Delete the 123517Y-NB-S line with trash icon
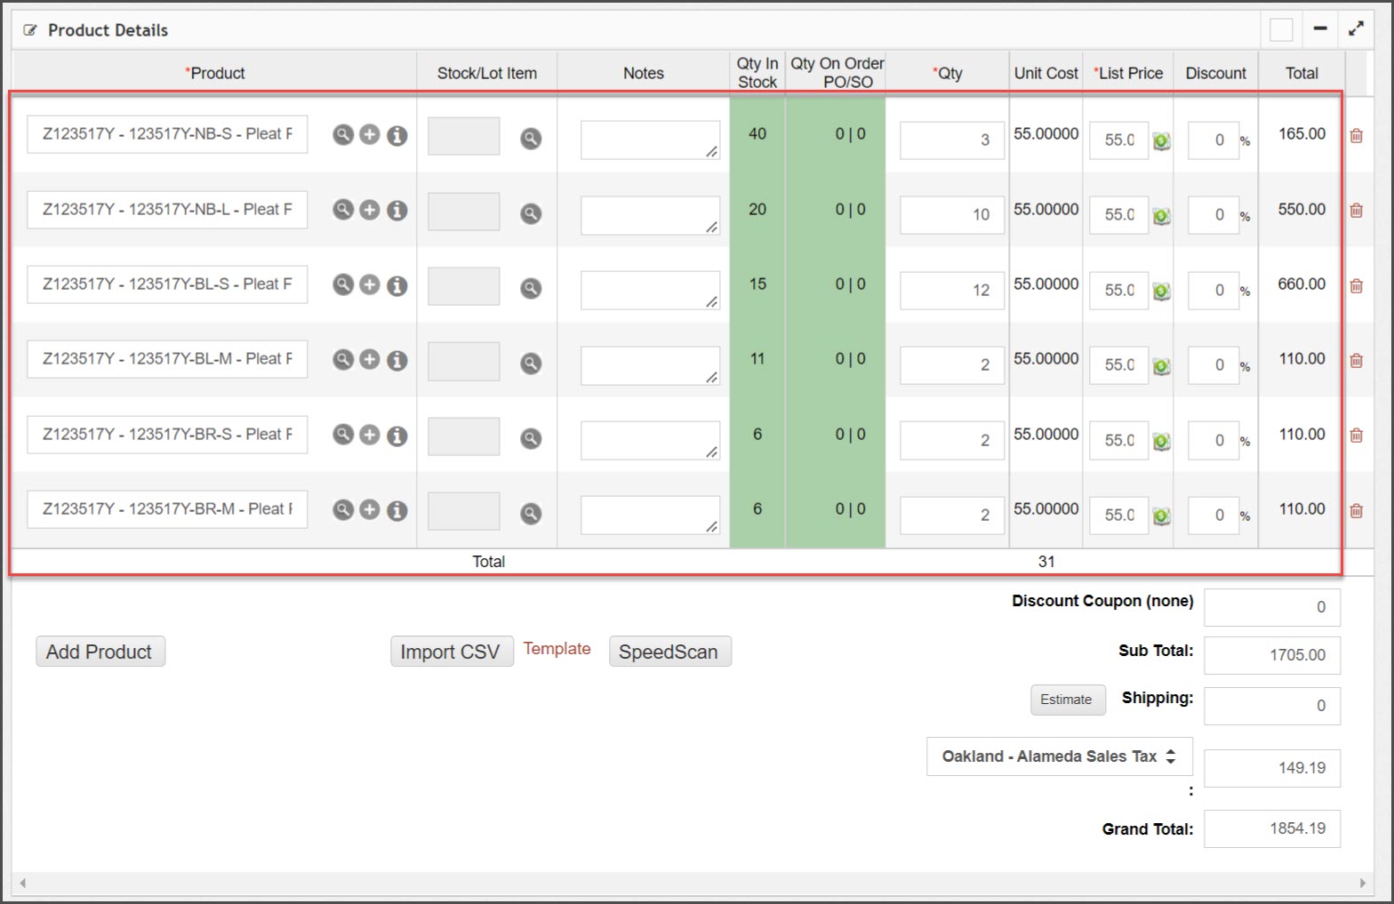 click(1357, 136)
